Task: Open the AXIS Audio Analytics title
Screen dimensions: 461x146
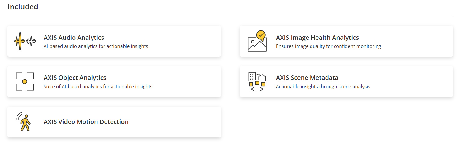Action: click(x=74, y=38)
